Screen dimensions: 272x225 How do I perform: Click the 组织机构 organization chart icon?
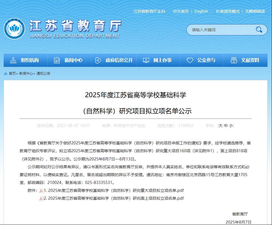coord(13,60)
